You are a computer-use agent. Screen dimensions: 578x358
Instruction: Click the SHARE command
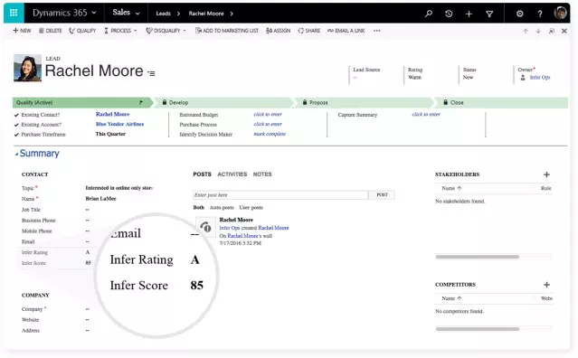point(309,31)
